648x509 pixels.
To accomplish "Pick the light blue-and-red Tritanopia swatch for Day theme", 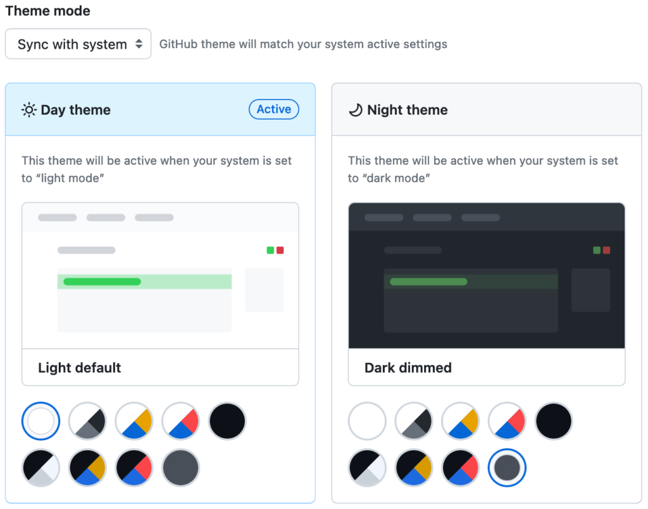I will [x=181, y=421].
